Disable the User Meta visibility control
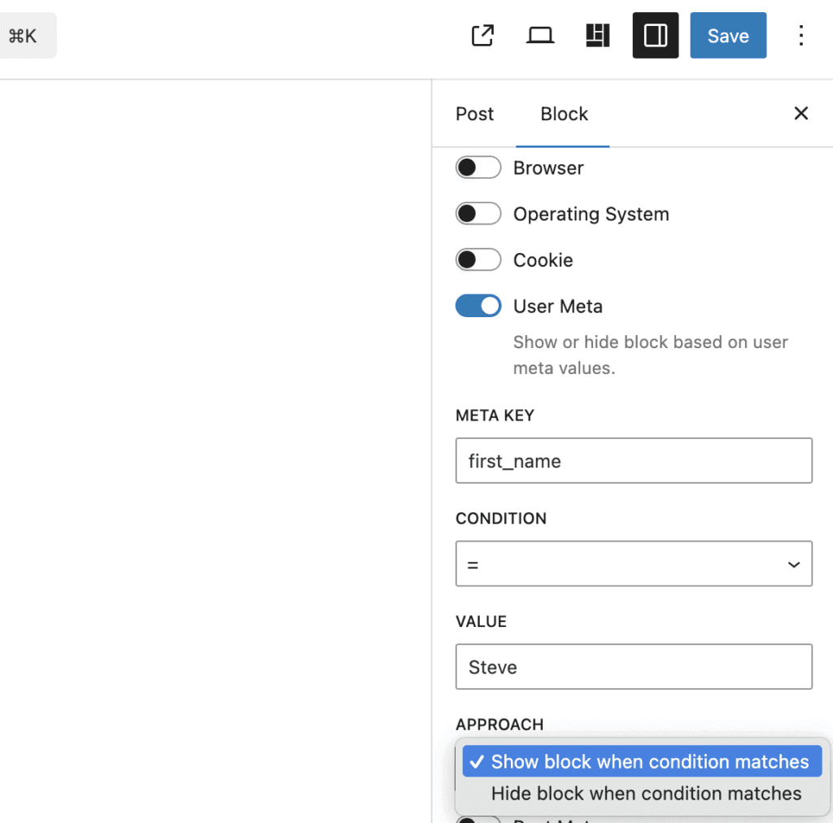This screenshot has height=823, width=833. tap(478, 306)
